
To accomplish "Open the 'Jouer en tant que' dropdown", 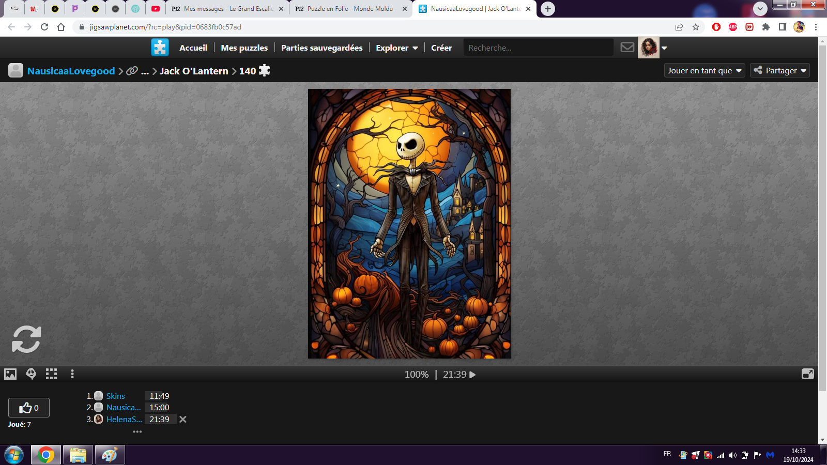I will (x=704, y=71).
